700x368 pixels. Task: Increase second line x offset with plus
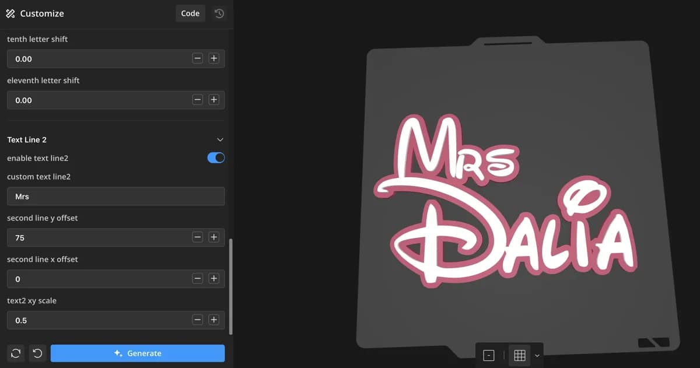(x=214, y=279)
